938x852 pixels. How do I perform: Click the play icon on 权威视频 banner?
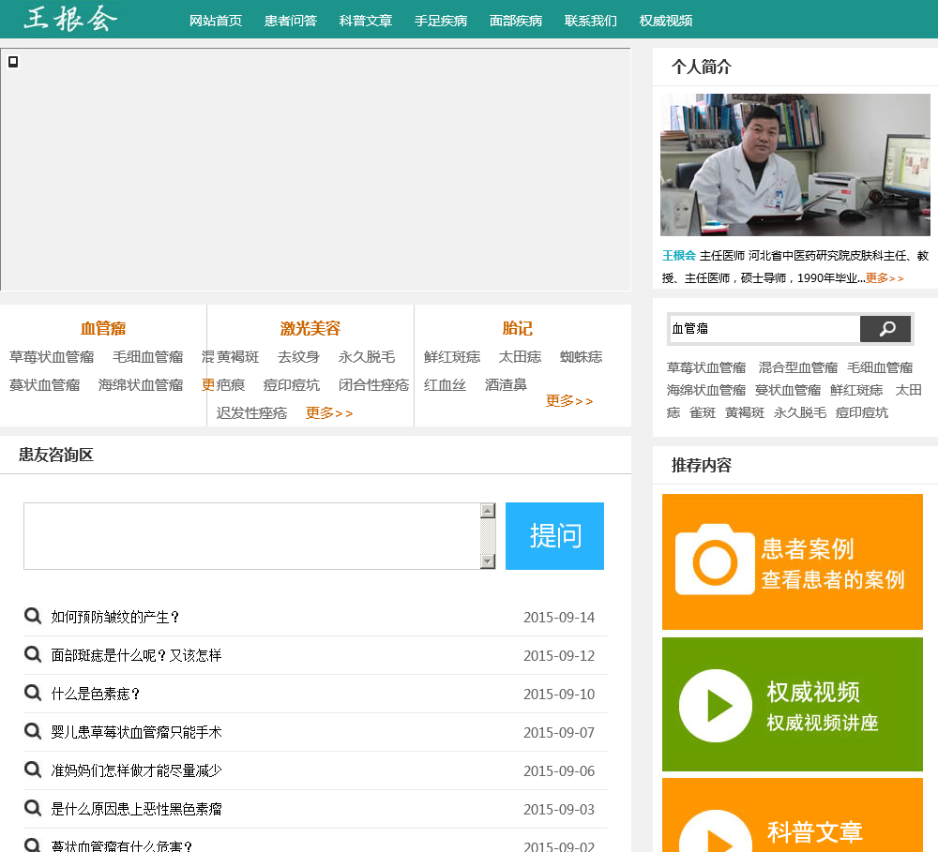click(716, 705)
